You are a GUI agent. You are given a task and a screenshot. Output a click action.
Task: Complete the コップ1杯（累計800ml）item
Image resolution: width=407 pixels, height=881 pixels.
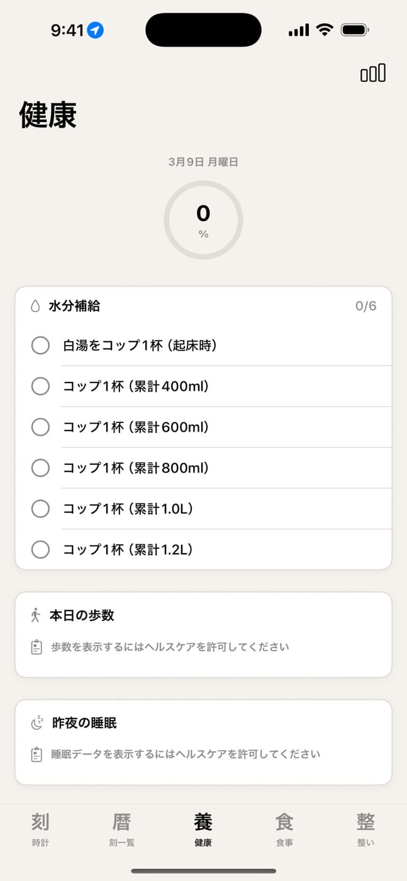[x=40, y=468]
